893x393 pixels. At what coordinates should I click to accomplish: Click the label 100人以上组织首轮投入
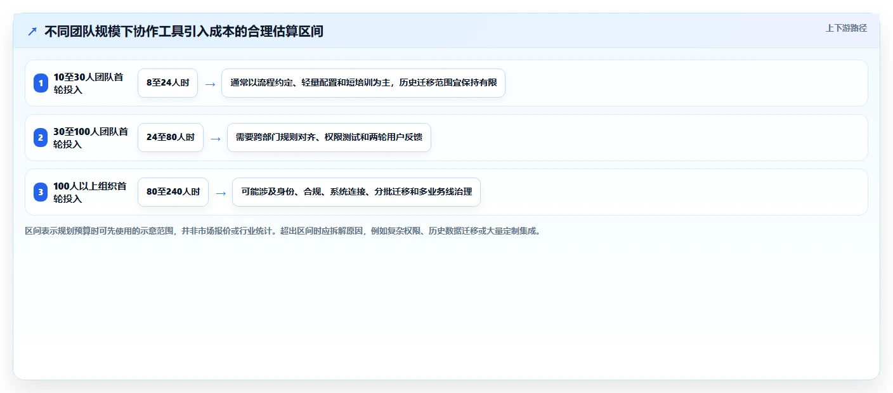click(x=90, y=192)
